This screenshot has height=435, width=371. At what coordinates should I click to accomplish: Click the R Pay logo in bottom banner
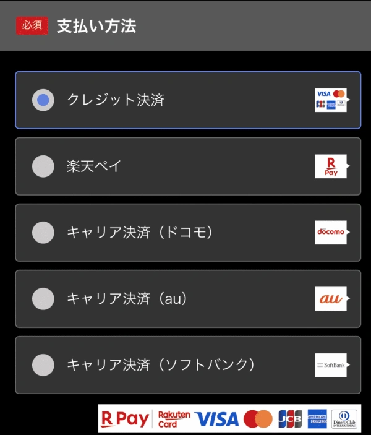click(x=125, y=419)
